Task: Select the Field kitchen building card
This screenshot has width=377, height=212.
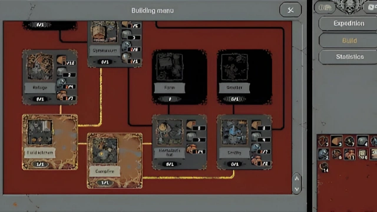Action: 49,142
